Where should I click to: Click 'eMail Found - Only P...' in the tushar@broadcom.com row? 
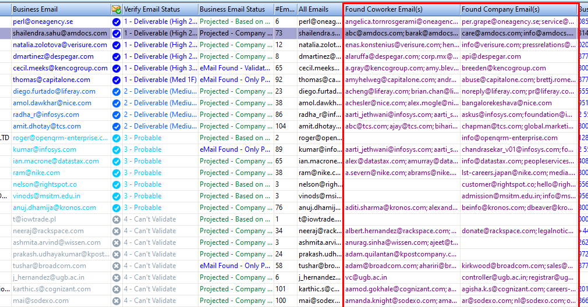235,266
